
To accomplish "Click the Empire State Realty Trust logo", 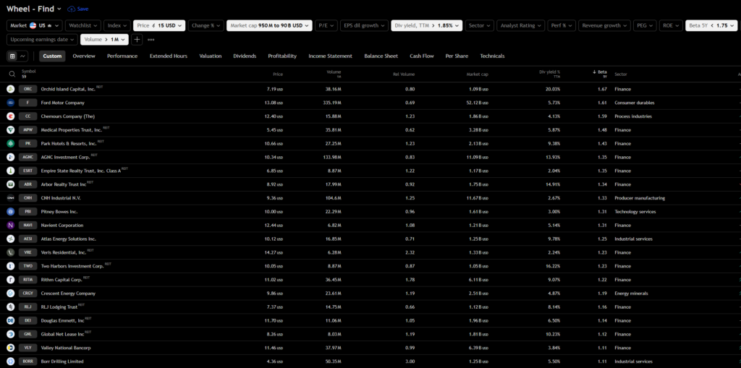I will click(10, 171).
